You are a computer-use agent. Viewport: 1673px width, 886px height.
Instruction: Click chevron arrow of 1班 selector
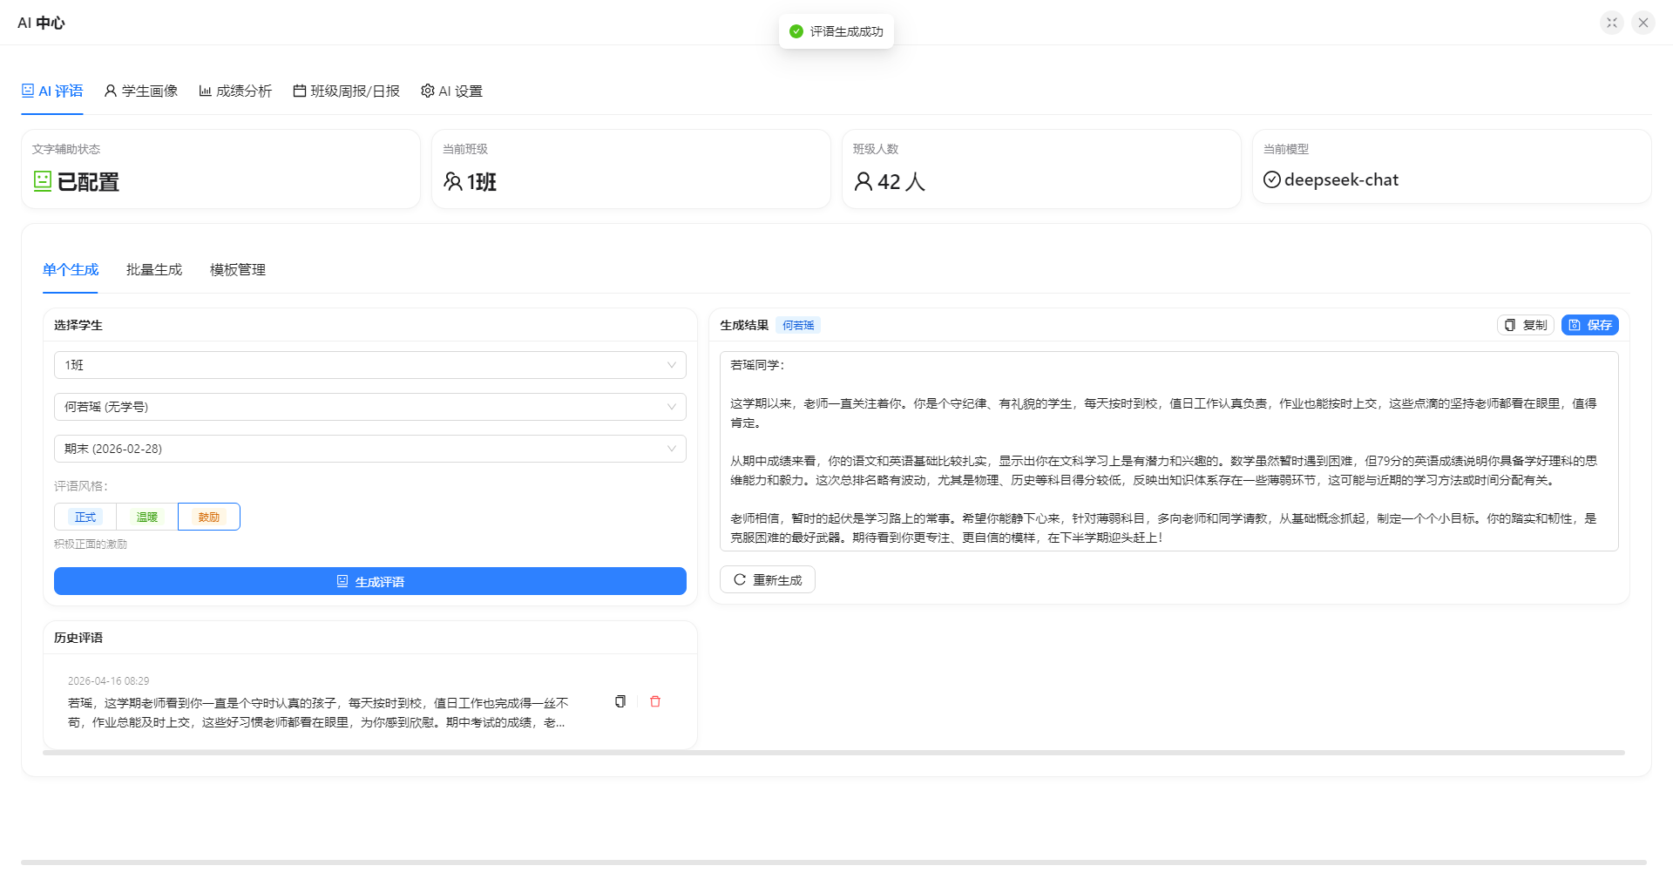[672, 365]
